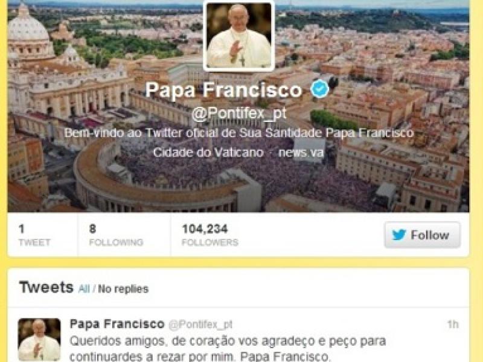The width and height of the screenshot is (483, 362).
Task: Open the tweet's 1h timestamp
Action: click(453, 324)
